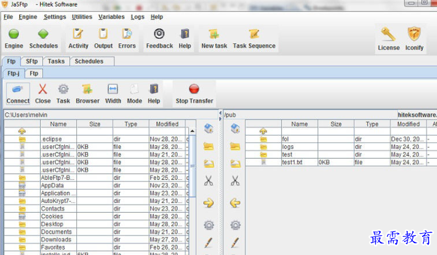Go to remote home directory icon

(235, 128)
